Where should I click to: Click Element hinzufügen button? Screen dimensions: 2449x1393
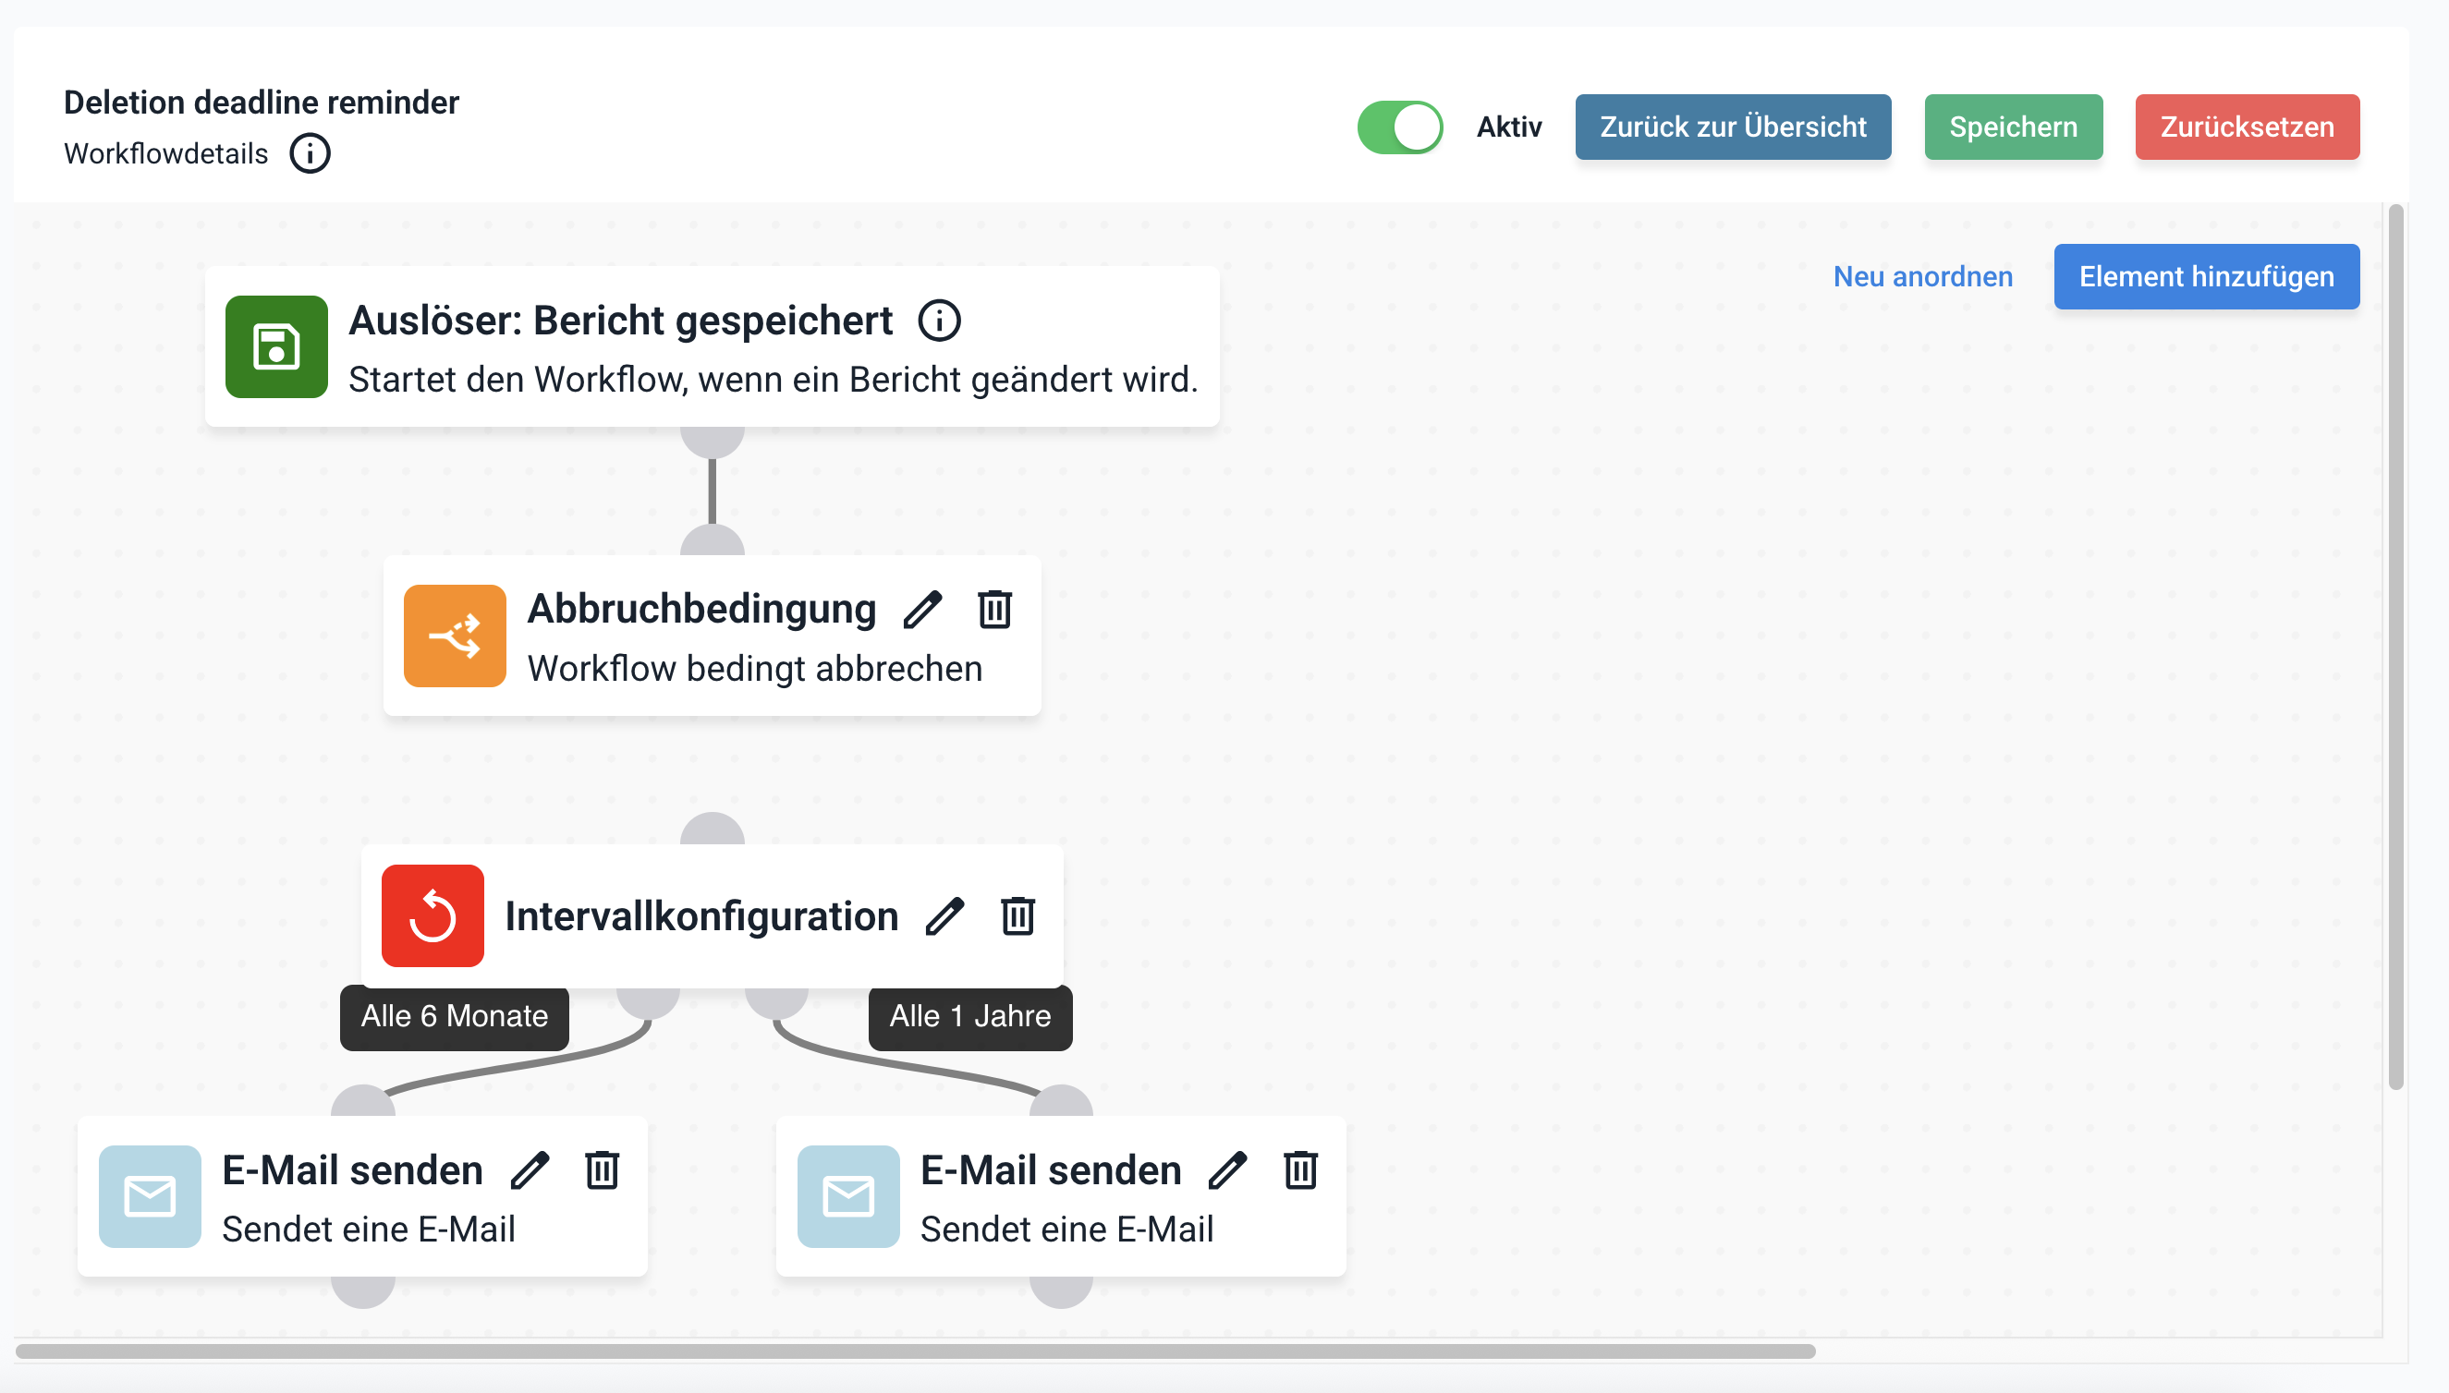[2206, 276]
